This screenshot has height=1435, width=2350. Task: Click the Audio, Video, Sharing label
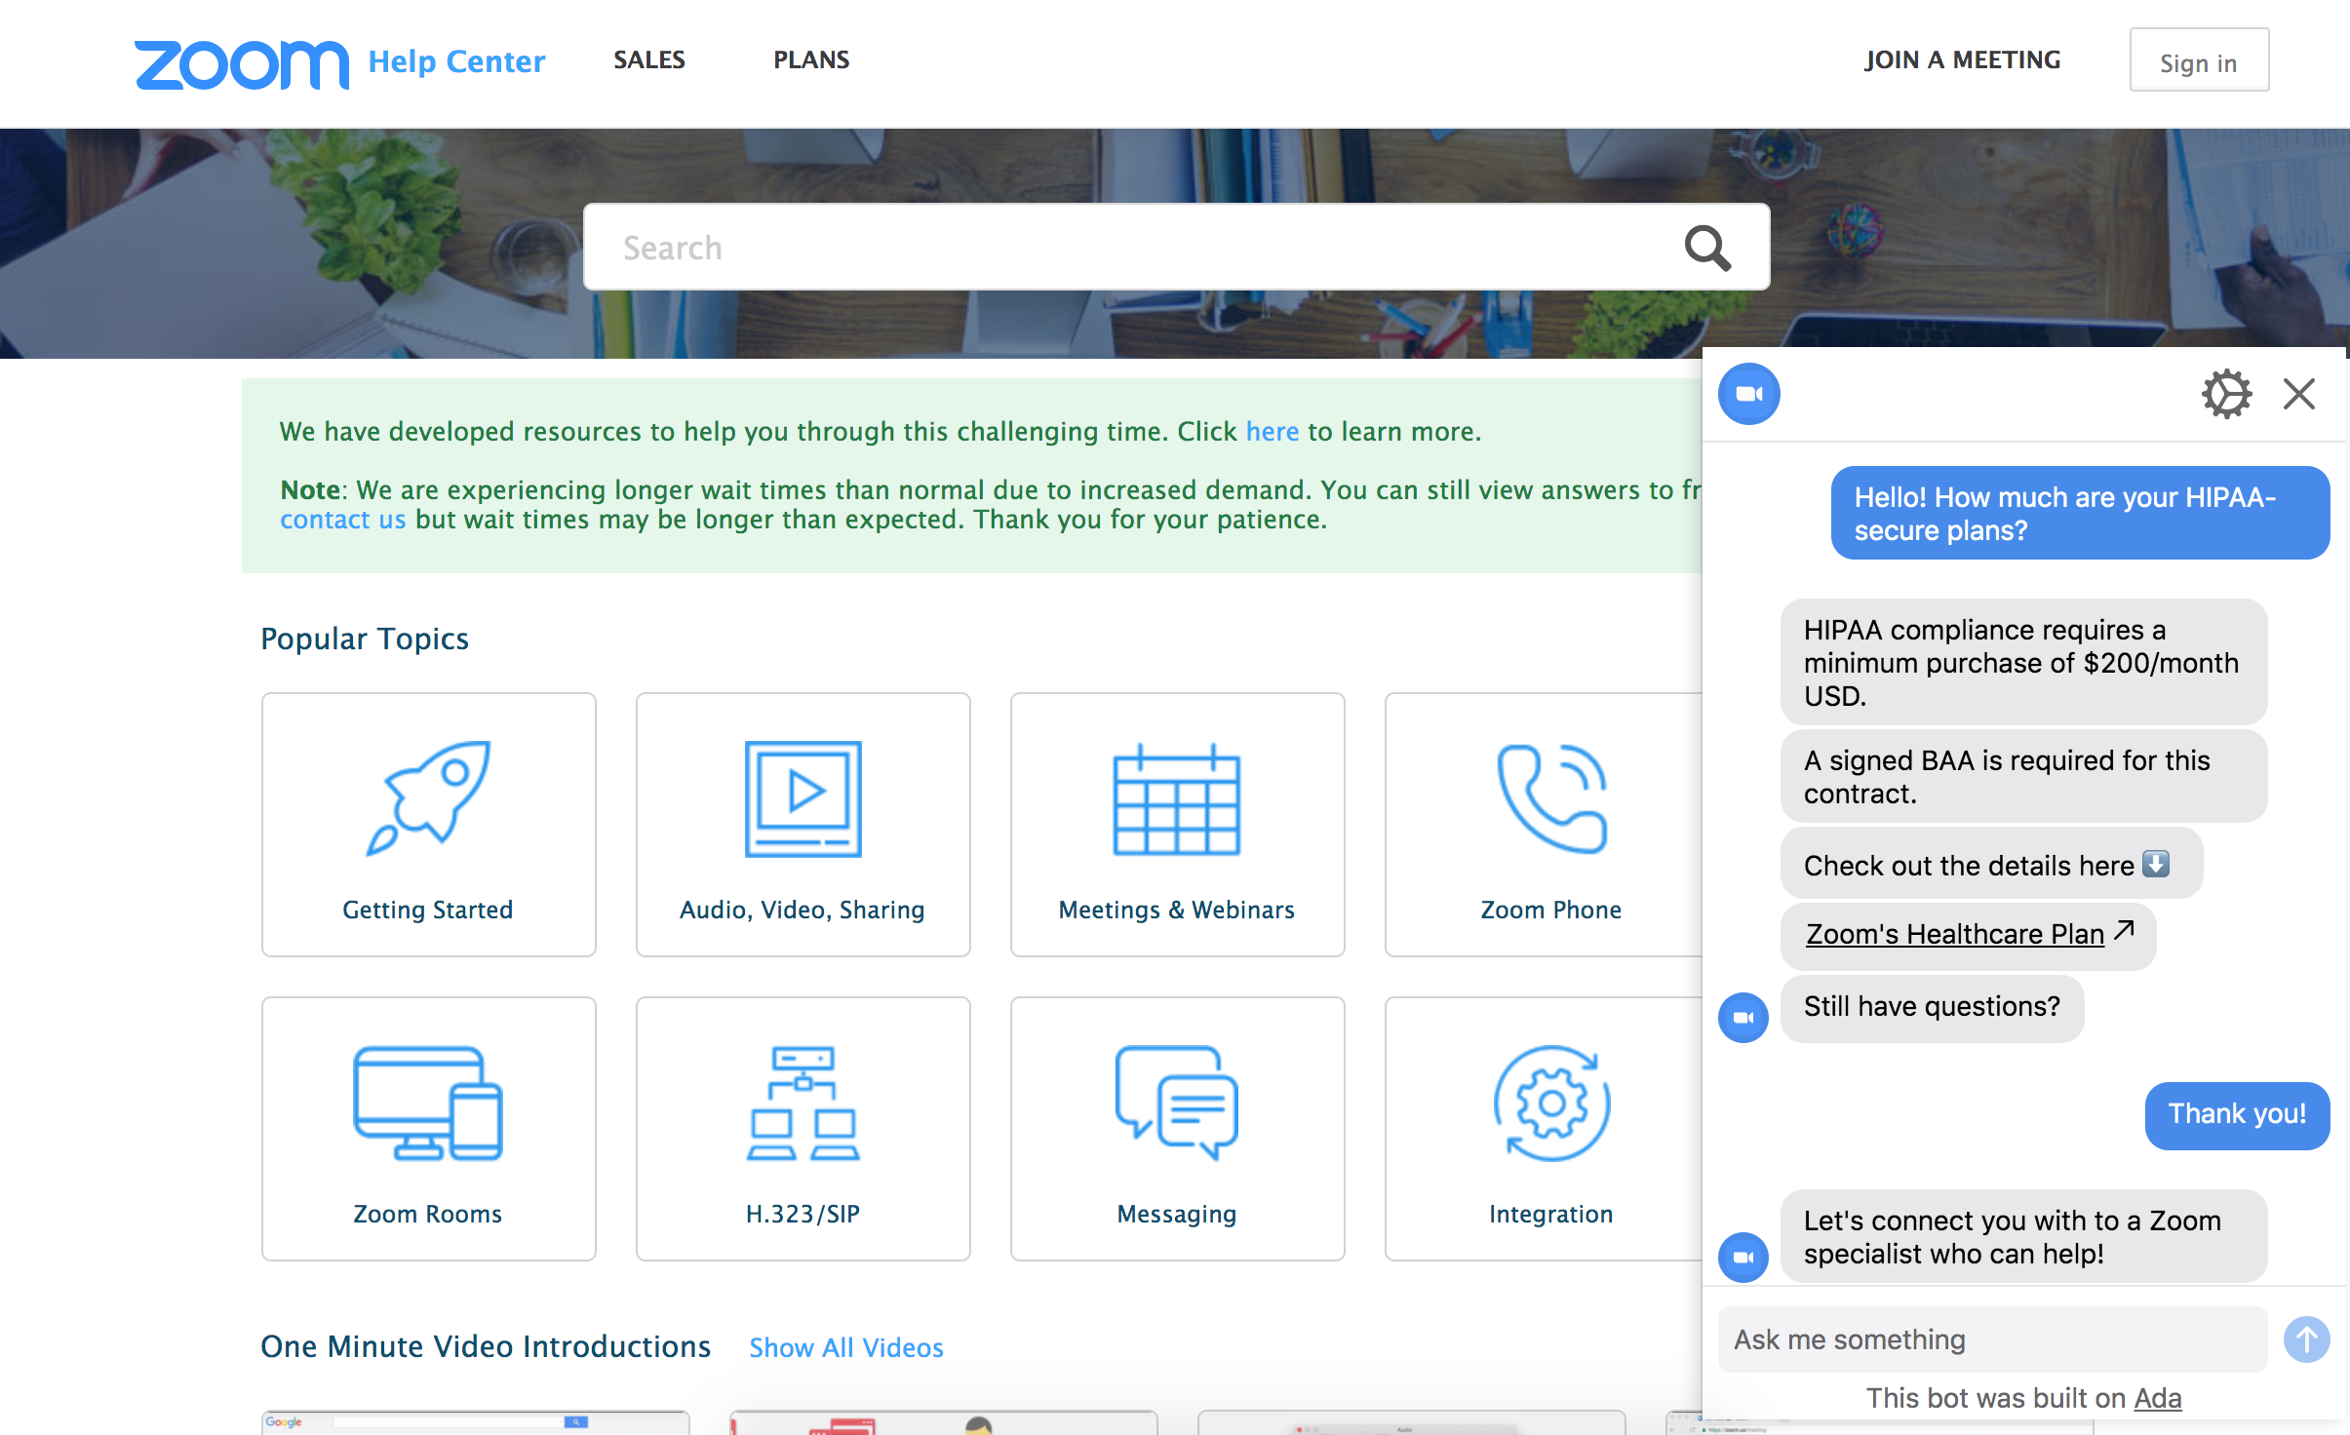(803, 910)
